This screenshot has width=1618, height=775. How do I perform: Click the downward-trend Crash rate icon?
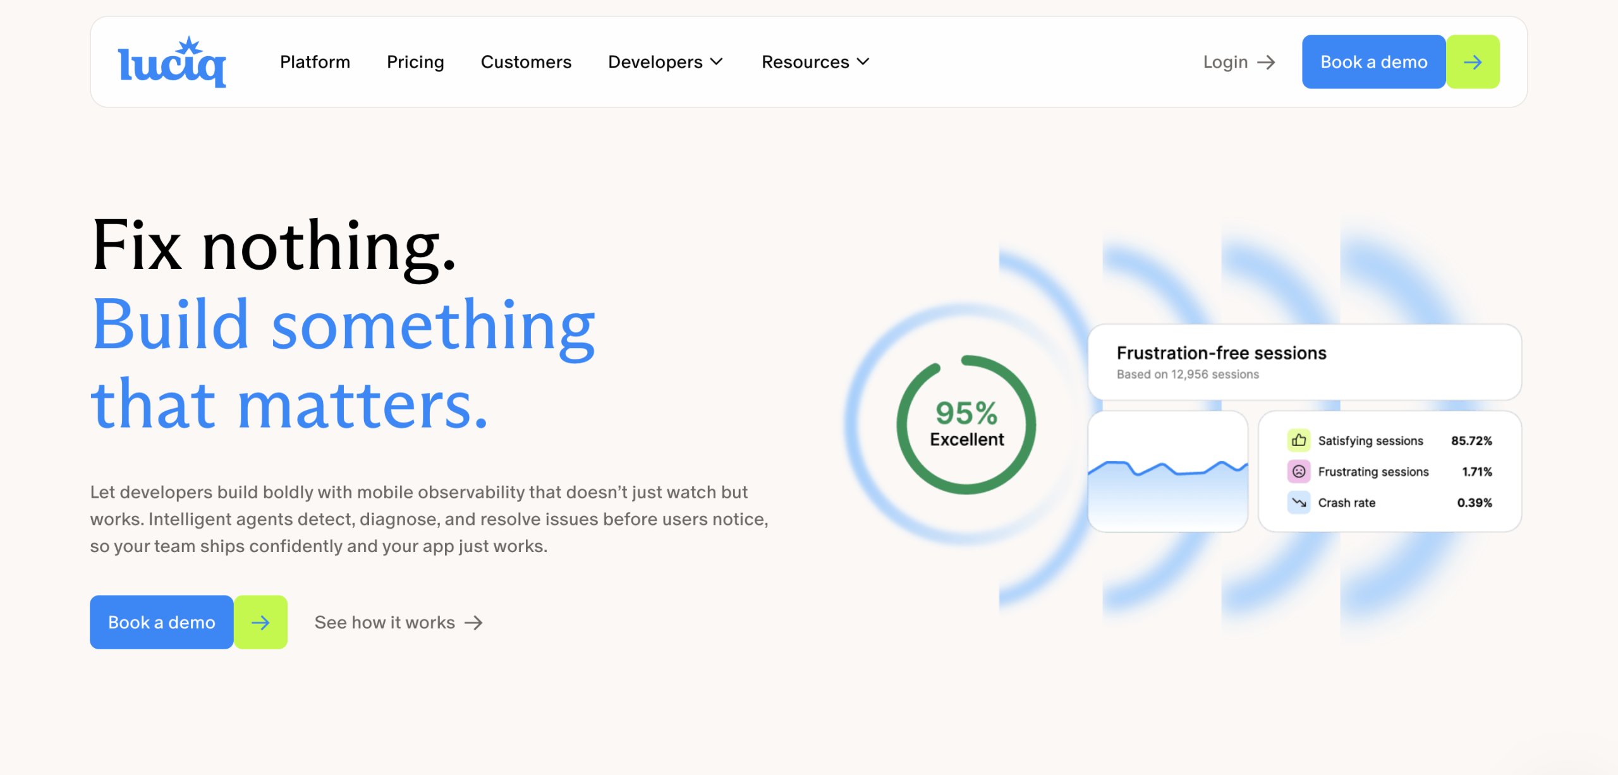click(x=1298, y=502)
